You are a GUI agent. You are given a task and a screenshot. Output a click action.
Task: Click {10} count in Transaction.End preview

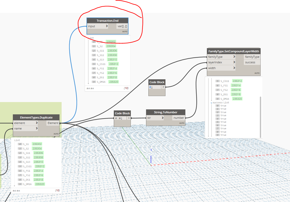point(126,88)
